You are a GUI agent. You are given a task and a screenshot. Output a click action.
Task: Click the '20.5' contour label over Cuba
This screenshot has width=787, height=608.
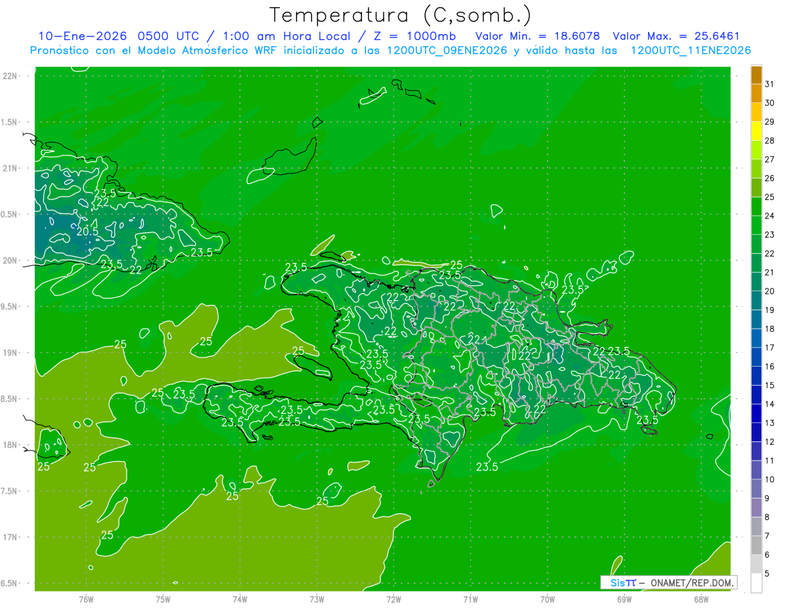pos(87,232)
